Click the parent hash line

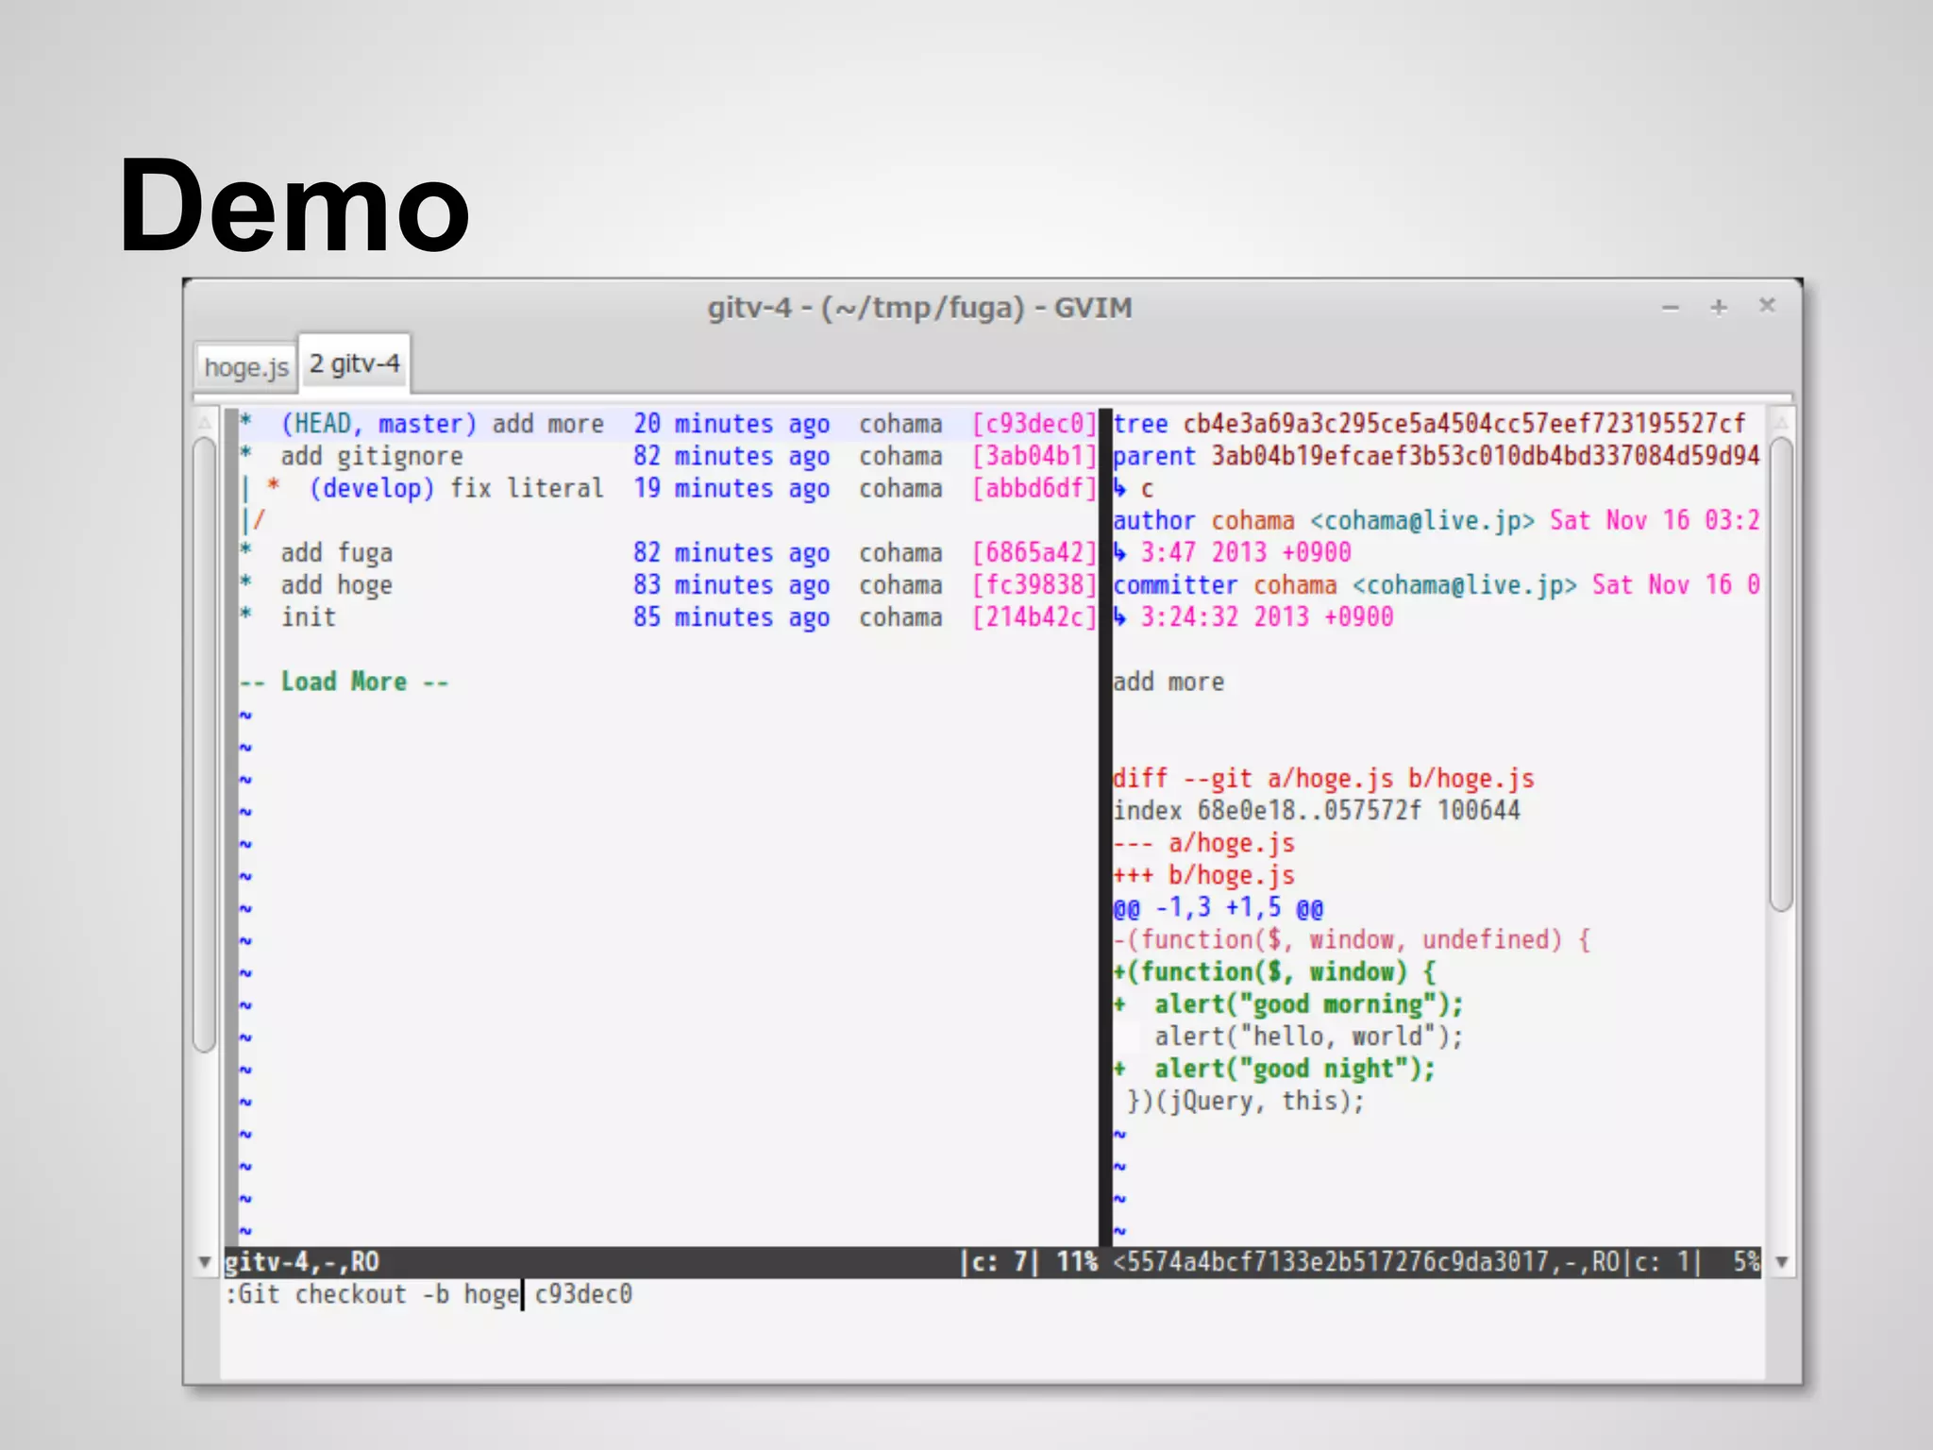pos(1437,456)
